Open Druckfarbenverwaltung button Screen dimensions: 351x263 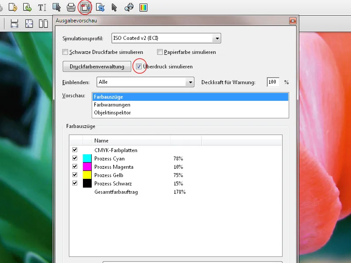tap(97, 67)
